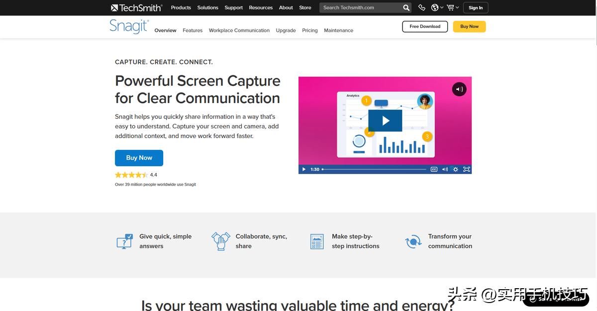Open the About menu
Image resolution: width=597 pixels, height=311 pixels.
click(286, 7)
